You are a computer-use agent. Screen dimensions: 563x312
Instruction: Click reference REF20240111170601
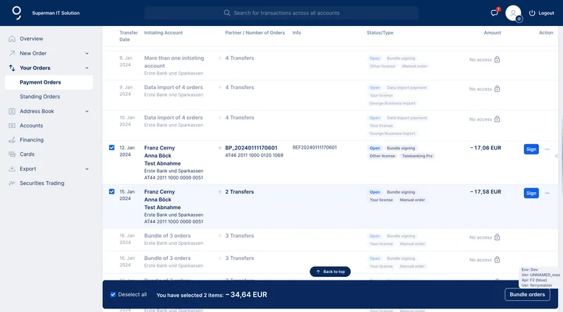tap(314, 147)
